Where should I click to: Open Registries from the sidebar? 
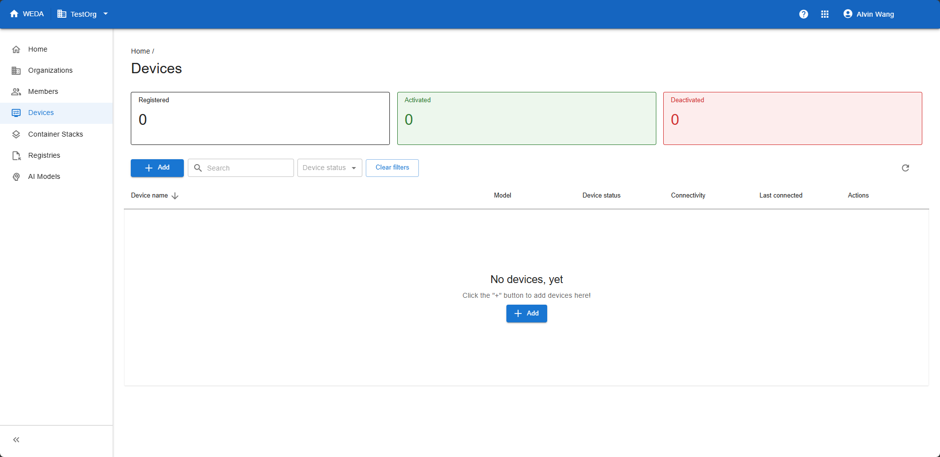[x=57, y=155]
